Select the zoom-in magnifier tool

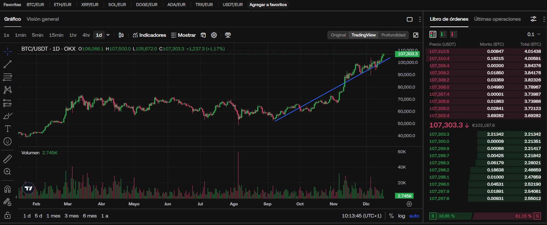coord(7,171)
